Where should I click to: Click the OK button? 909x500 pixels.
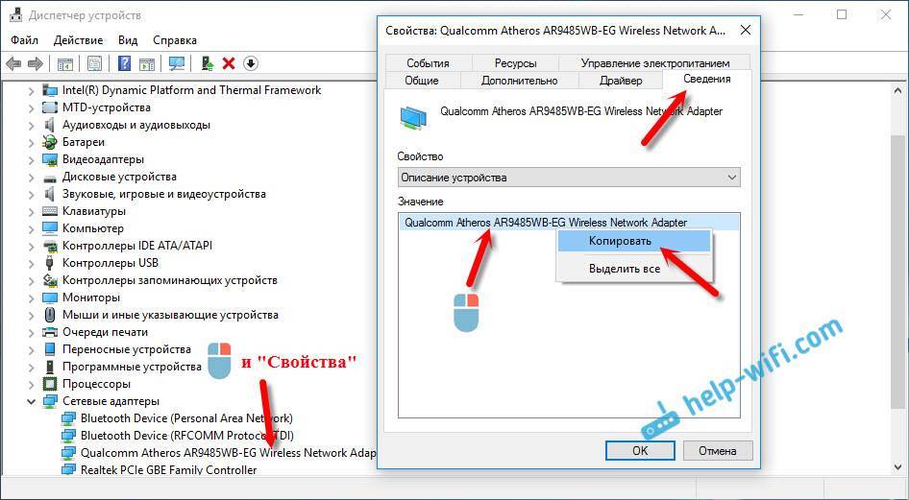click(640, 450)
